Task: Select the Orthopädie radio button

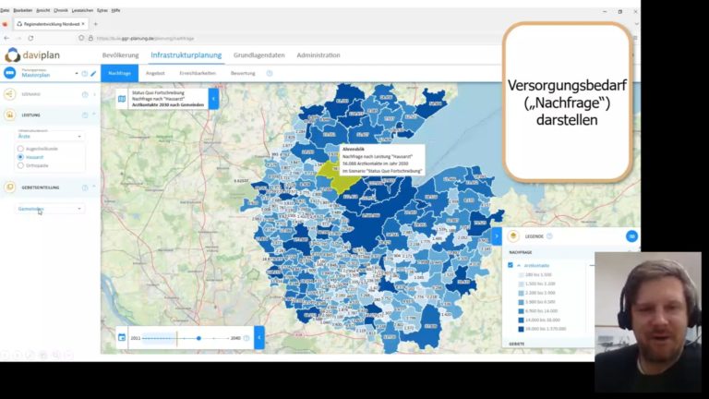Action: click(x=20, y=165)
